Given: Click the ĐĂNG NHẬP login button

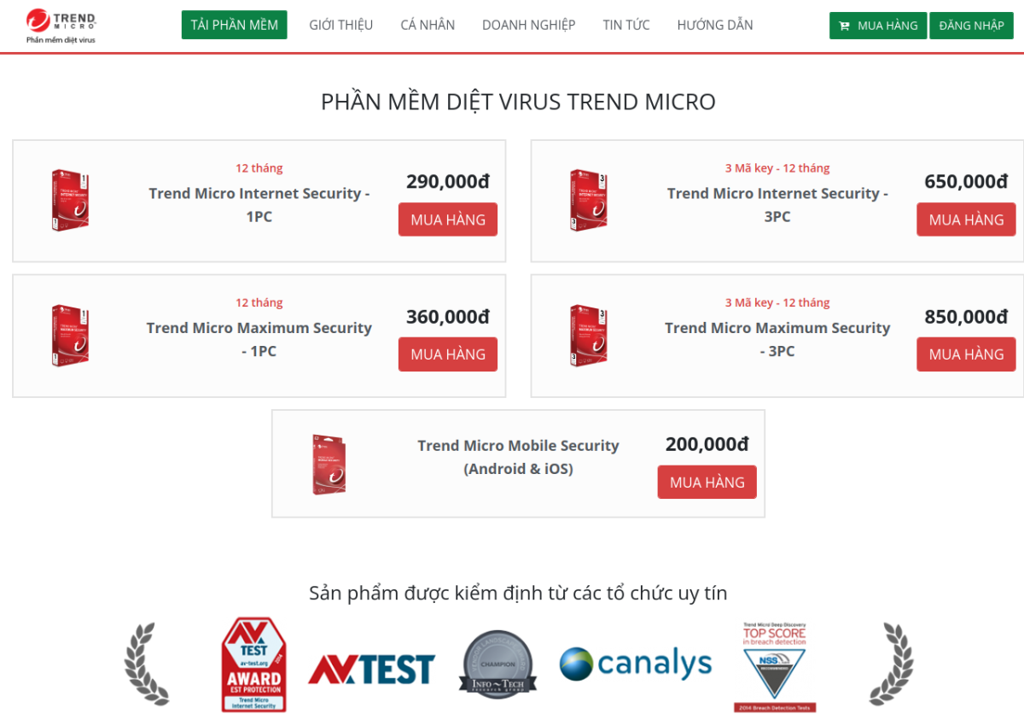Looking at the screenshot, I should (971, 26).
